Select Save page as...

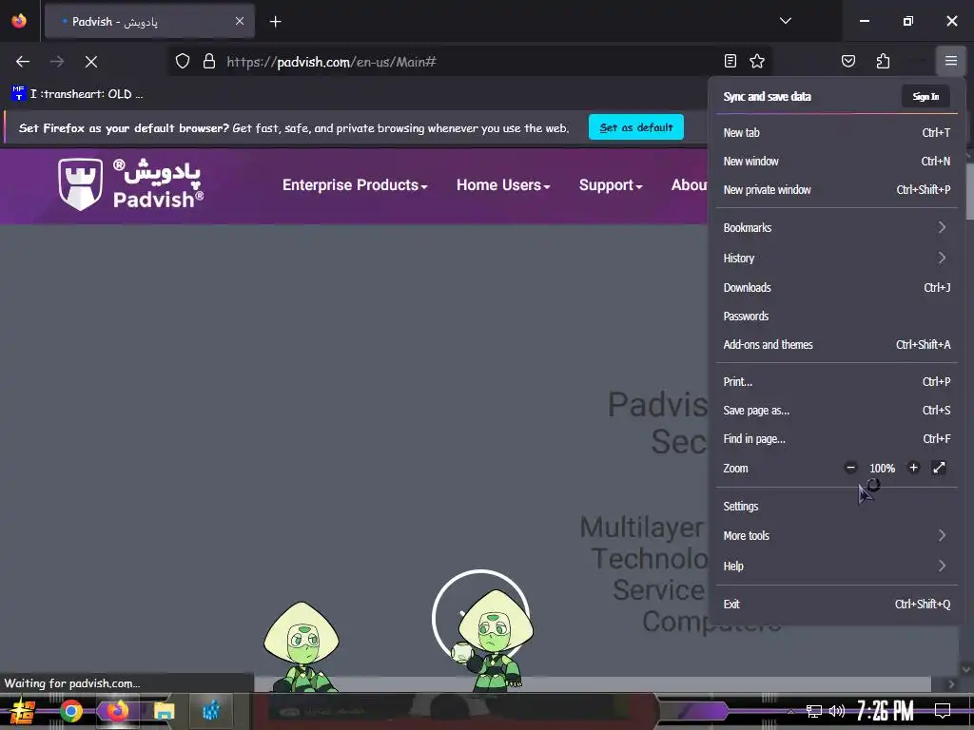(836, 411)
